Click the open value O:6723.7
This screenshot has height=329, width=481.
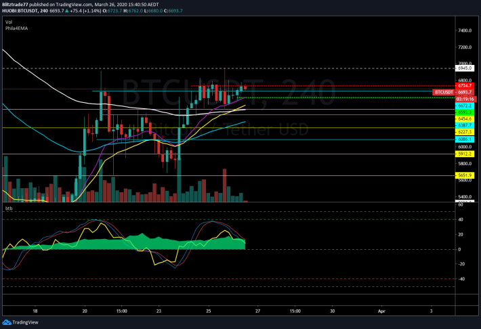pos(112,11)
